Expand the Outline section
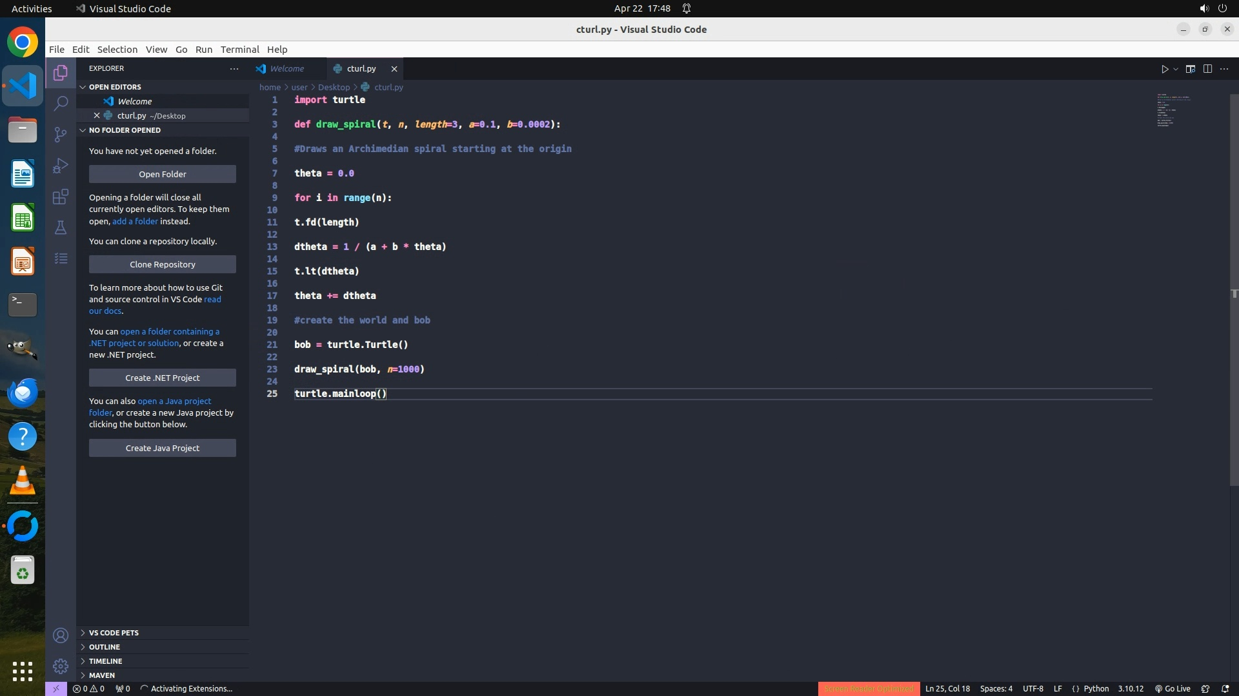1239x696 pixels. [105, 647]
